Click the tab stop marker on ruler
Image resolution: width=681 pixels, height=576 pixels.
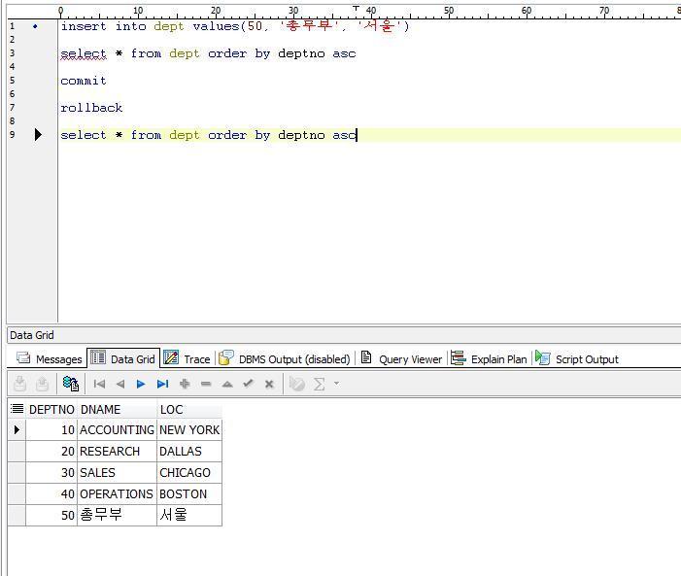356,8
